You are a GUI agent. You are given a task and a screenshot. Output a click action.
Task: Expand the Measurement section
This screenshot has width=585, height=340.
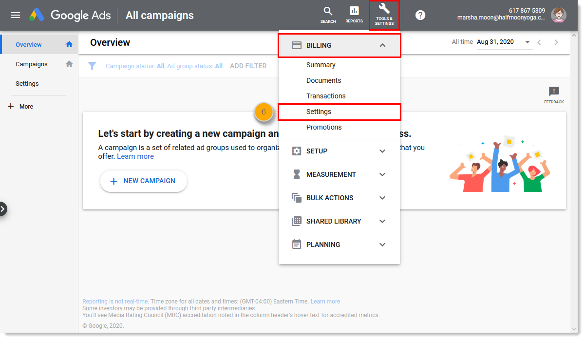(382, 174)
